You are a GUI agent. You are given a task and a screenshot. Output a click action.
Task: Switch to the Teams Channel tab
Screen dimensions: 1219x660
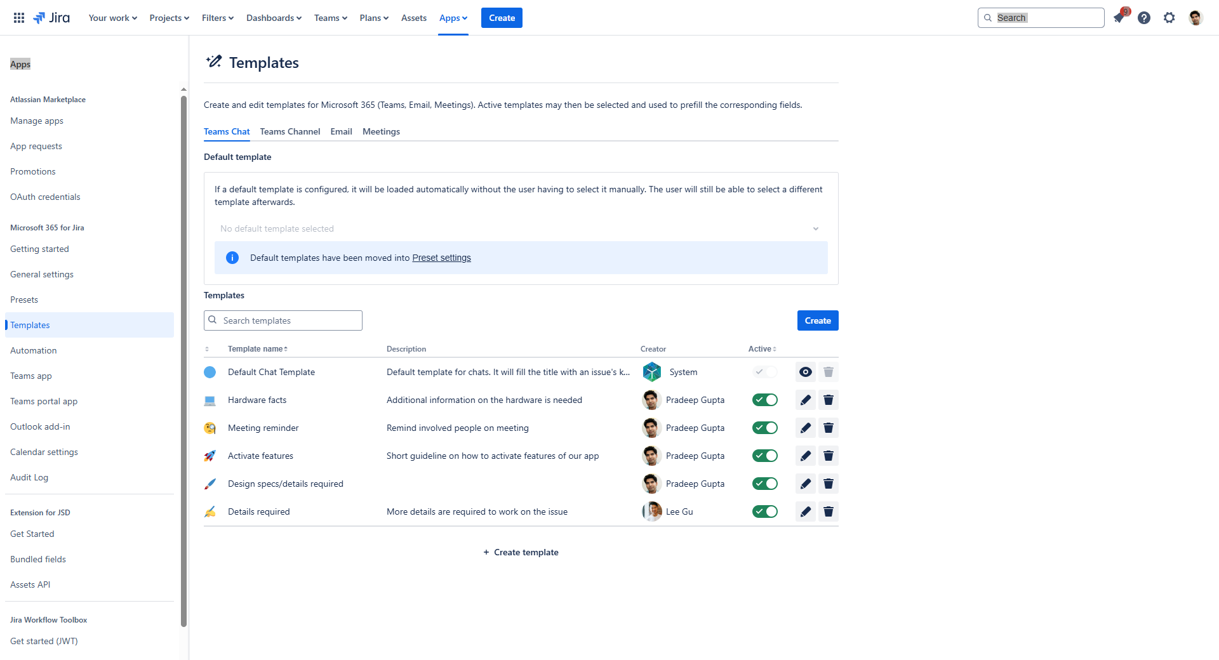coord(290,131)
